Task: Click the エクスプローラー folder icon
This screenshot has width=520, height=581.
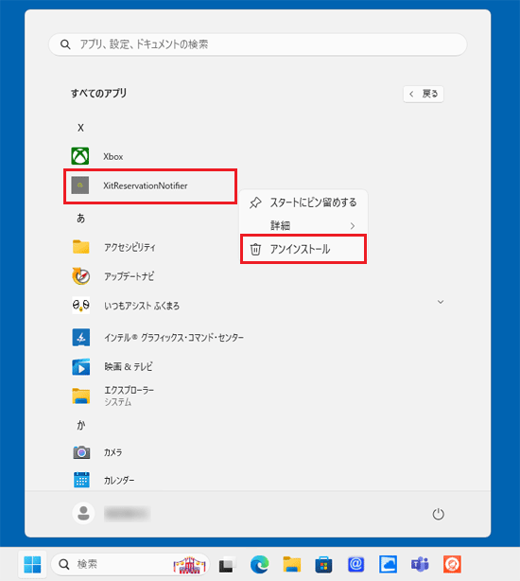Action: [x=81, y=396]
